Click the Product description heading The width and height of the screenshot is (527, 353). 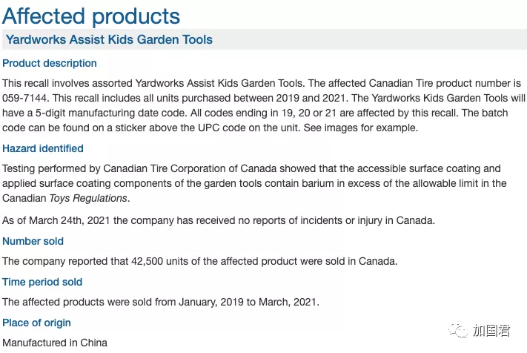[x=50, y=63]
